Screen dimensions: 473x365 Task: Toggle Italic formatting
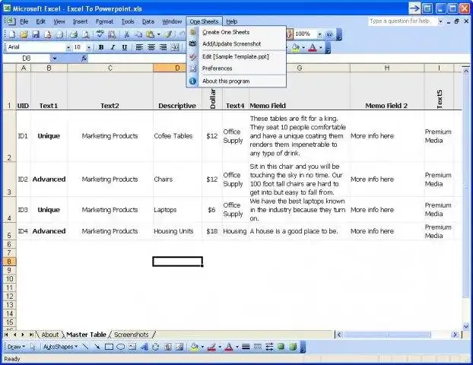[113, 47]
